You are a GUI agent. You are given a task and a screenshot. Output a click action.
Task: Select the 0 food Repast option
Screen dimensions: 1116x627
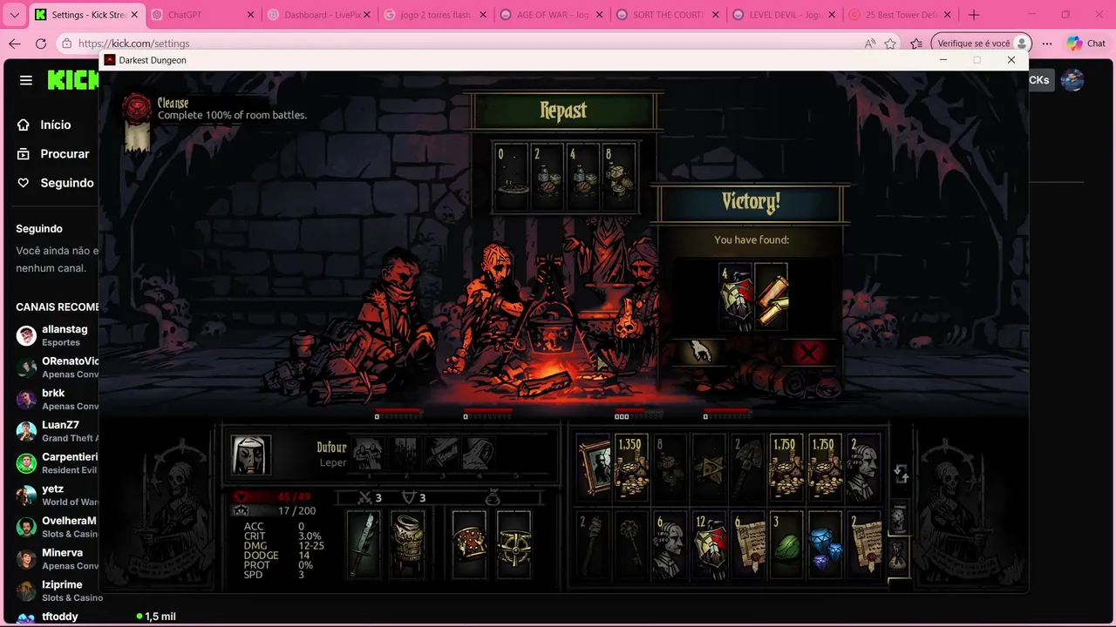(511, 178)
